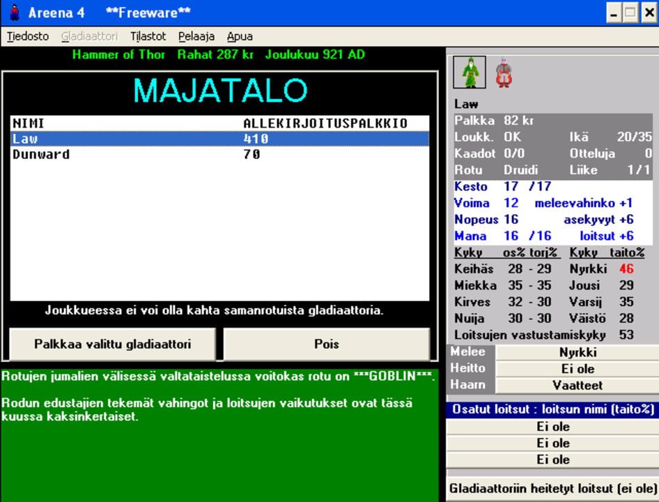The height and width of the screenshot is (502, 659).
Task: Click the Miekka 35 - 35 skill row
Action: [x=503, y=285]
